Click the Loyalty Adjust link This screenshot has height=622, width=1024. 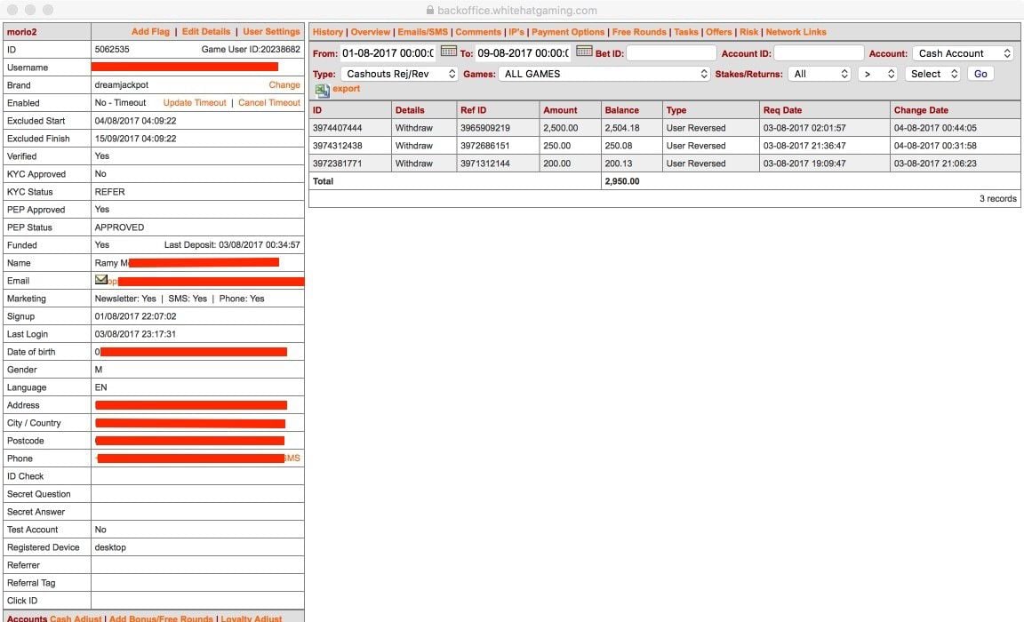coord(252,618)
